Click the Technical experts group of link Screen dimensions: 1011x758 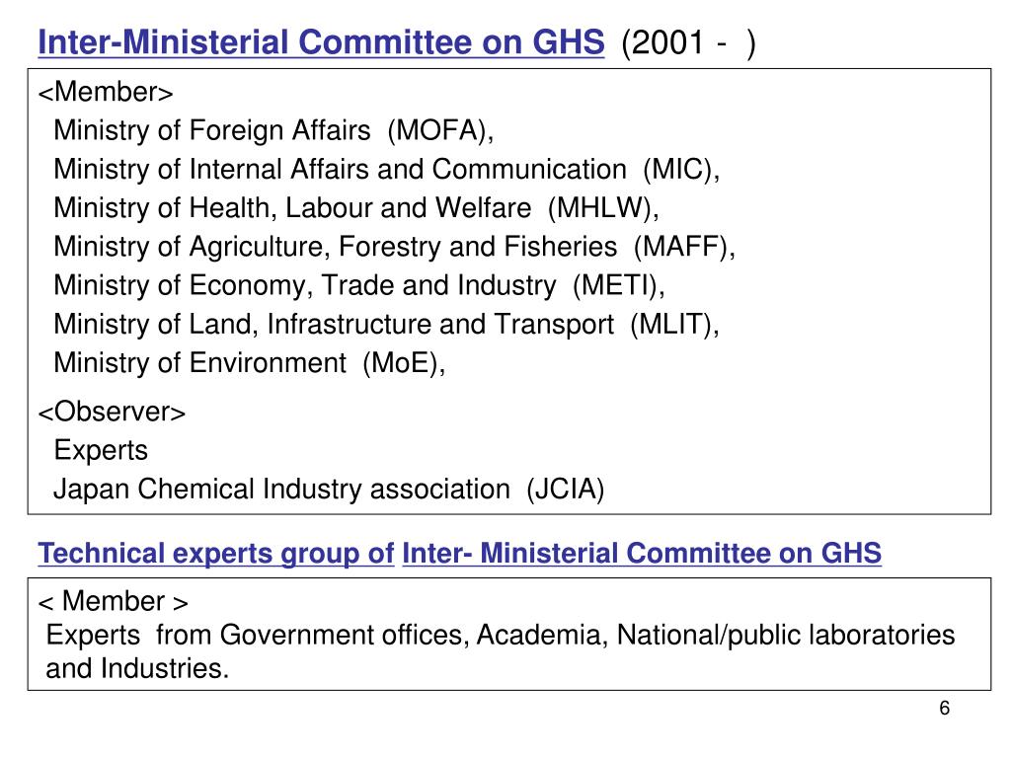click(x=216, y=554)
